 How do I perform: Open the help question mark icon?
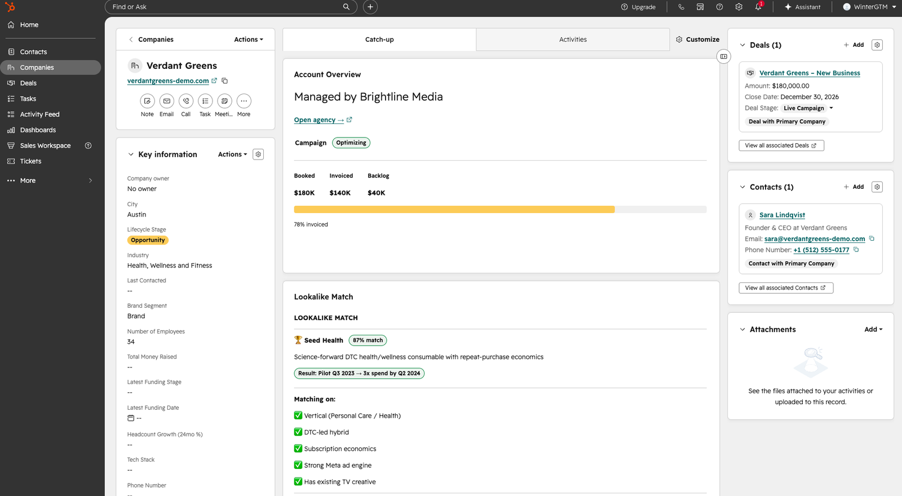coord(719,7)
